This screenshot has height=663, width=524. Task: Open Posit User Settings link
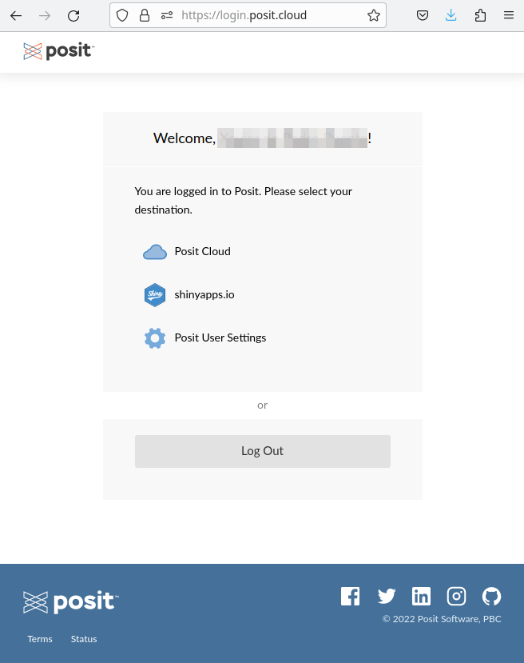(x=220, y=337)
